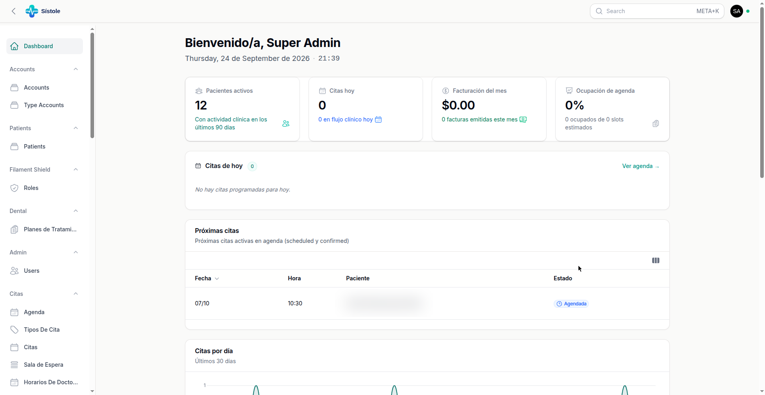
Task: Collapse the Citas sidebar group
Action: pyautogui.click(x=76, y=294)
